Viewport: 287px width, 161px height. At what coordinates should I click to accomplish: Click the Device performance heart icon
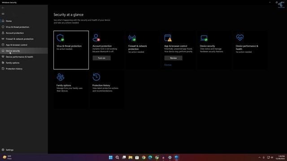pyautogui.click(x=240, y=38)
